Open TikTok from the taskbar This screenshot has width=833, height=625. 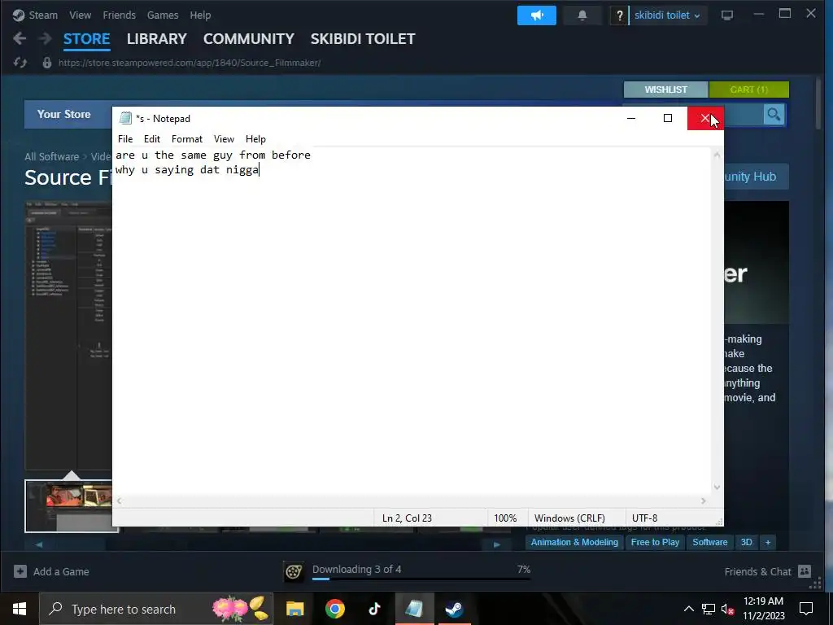point(374,609)
